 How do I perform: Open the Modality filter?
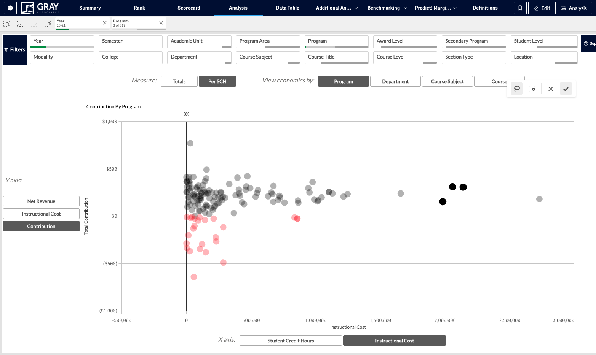coord(62,57)
